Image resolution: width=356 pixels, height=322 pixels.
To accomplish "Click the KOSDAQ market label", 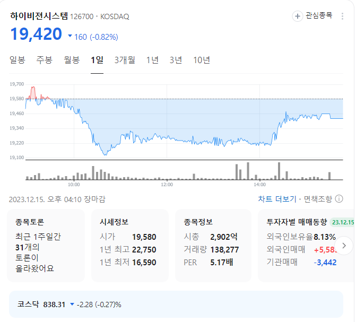I will click(x=115, y=16).
